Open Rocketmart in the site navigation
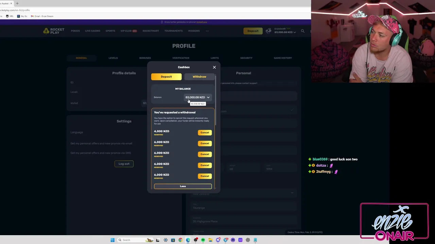 click(x=151, y=31)
